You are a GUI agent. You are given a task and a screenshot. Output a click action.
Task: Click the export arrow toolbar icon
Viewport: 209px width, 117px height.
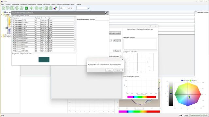[x=8, y=8]
